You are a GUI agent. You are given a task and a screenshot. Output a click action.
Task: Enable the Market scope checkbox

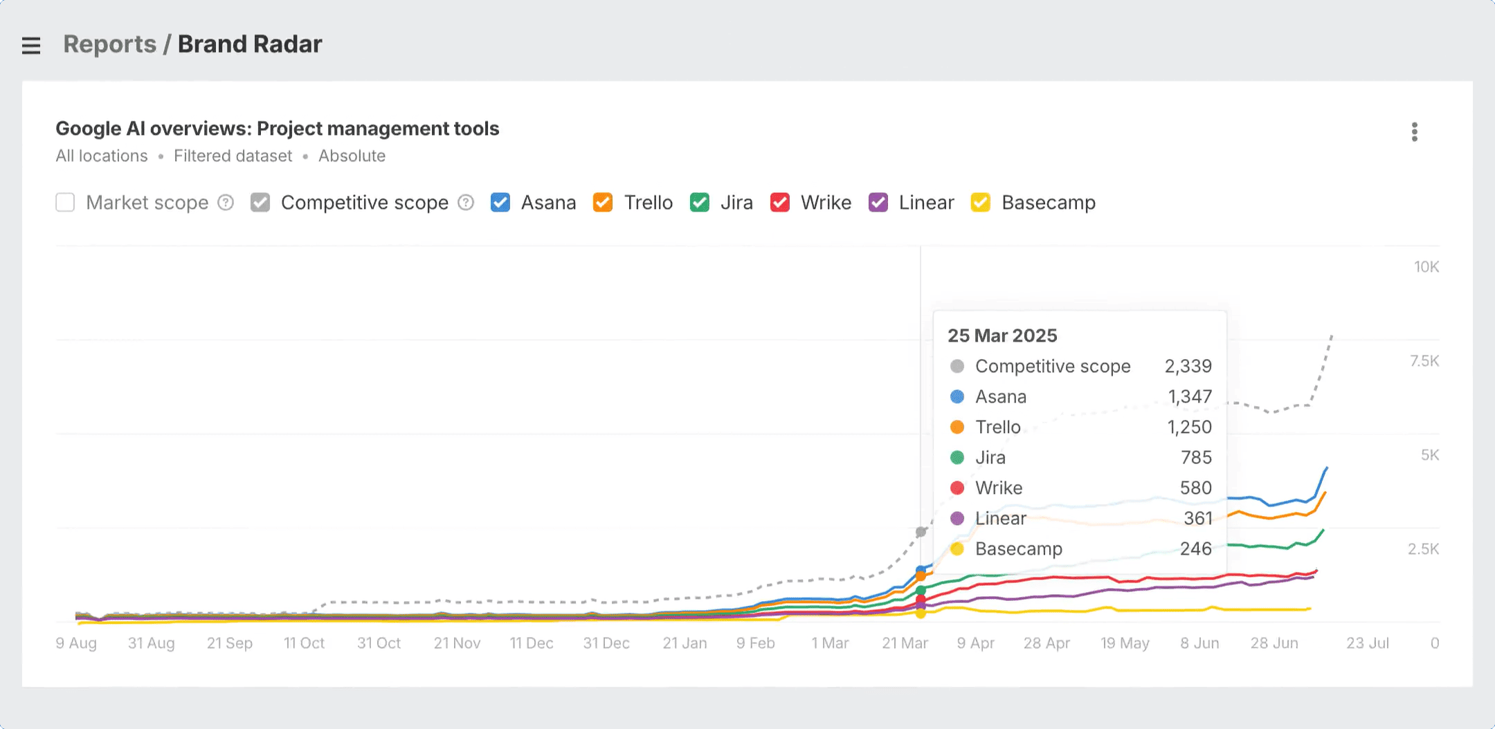[65, 203]
